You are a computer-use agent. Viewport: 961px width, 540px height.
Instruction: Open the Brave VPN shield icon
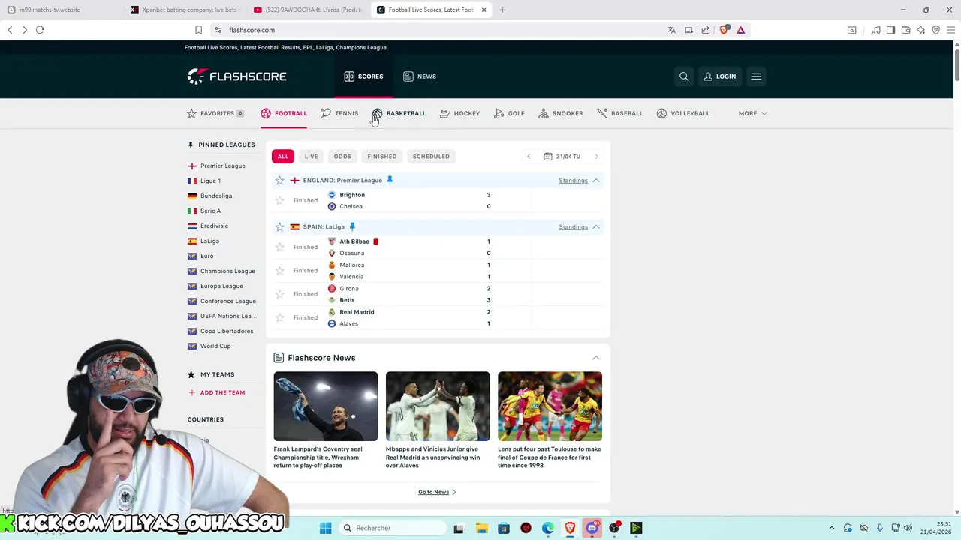(x=936, y=30)
